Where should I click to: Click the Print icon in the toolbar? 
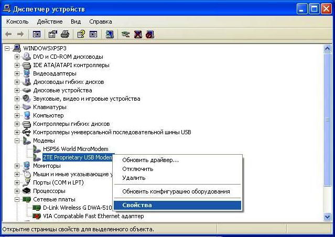coord(64,34)
